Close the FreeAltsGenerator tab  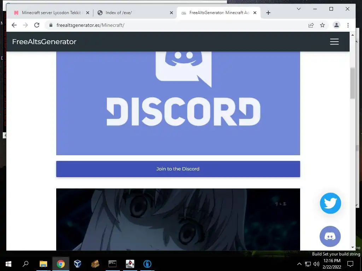point(255,13)
